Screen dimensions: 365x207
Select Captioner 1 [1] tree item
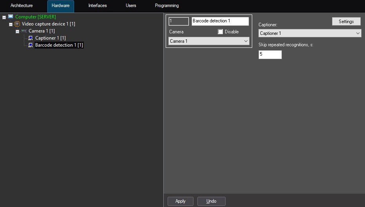(50, 38)
